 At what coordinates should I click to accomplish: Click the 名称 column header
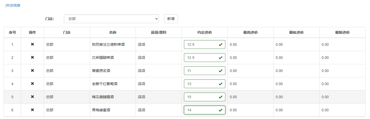[113, 33]
